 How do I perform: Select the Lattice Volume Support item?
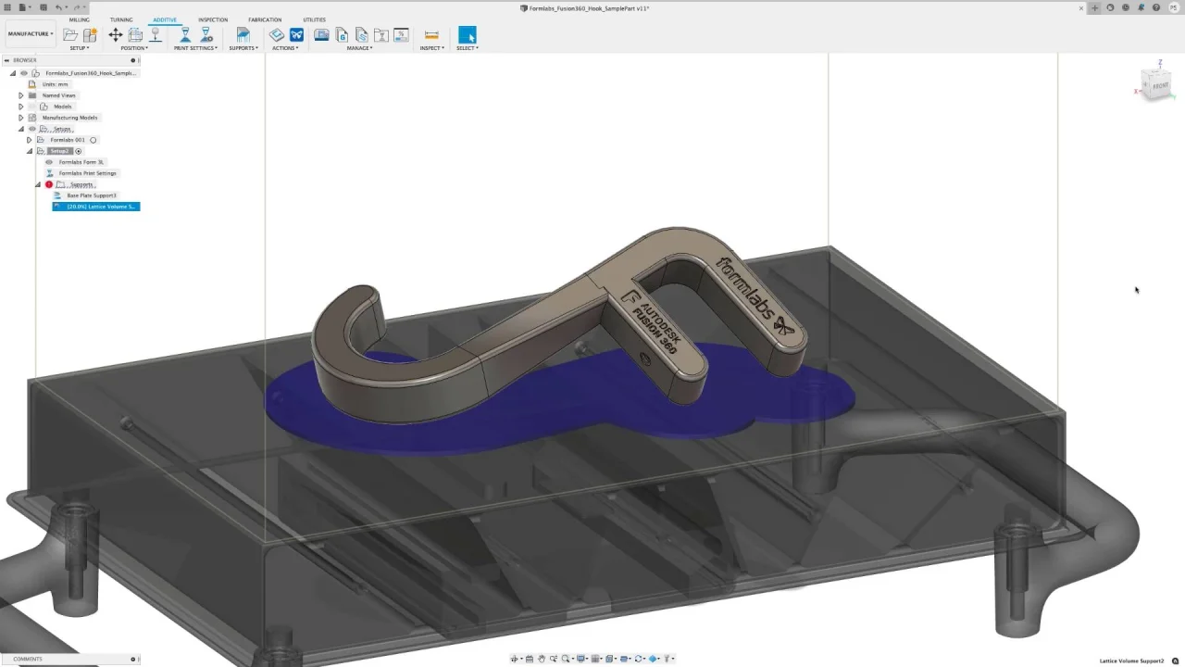click(96, 207)
